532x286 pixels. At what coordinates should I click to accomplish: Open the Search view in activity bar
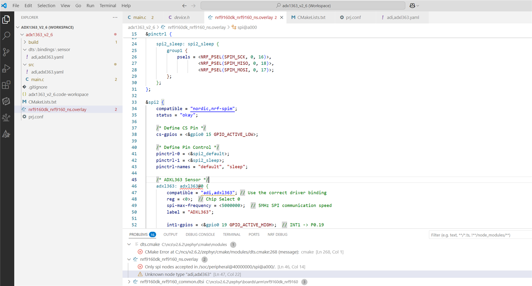(x=6, y=36)
